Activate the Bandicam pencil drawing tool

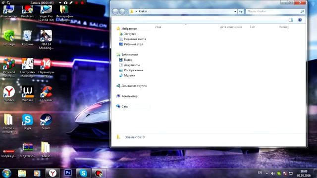pos(71,3)
